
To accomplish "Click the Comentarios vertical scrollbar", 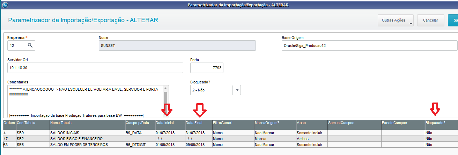I will click(166, 101).
